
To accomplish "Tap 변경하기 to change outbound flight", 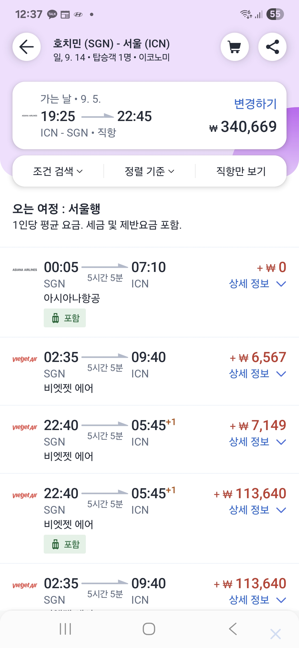I will click(255, 104).
